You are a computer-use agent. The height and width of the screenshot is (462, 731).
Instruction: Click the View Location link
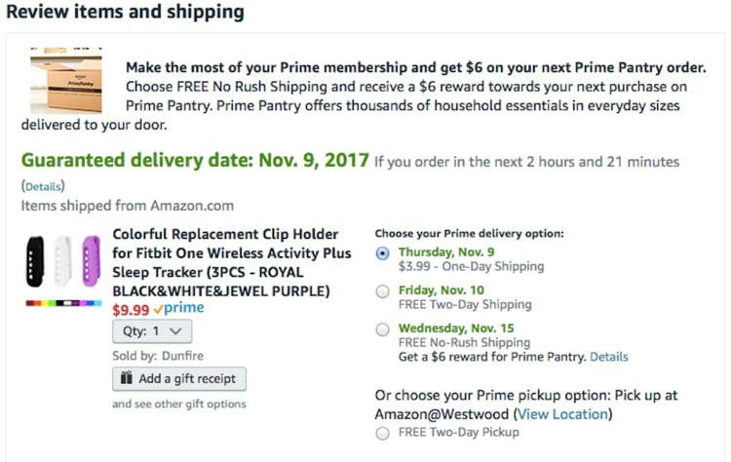coord(563,414)
